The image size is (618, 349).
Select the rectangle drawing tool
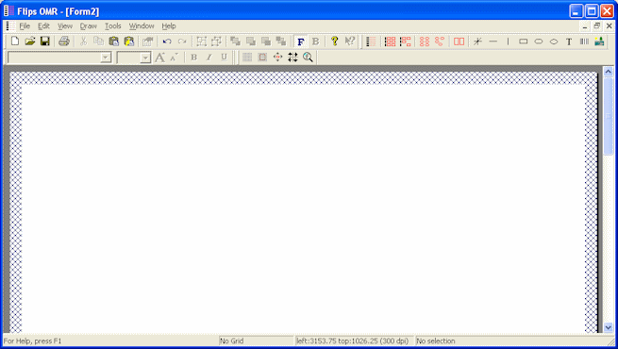click(x=523, y=42)
